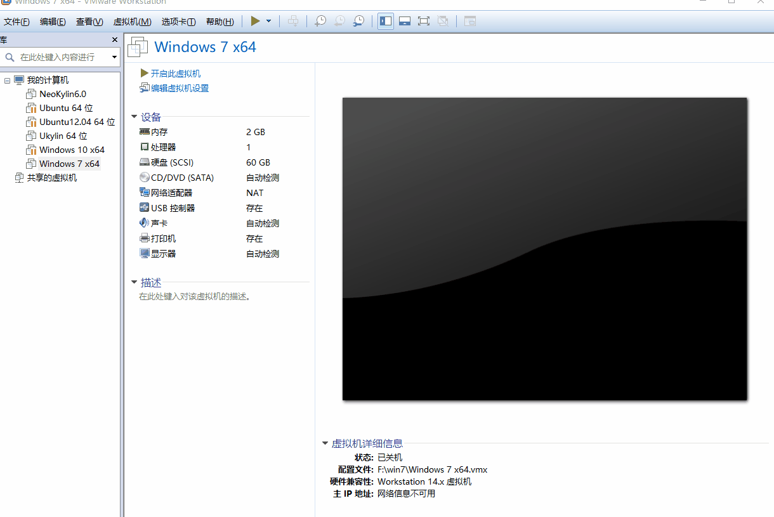Click the console view toolbar icon
Screen dimensions: 774x517
tap(469, 21)
